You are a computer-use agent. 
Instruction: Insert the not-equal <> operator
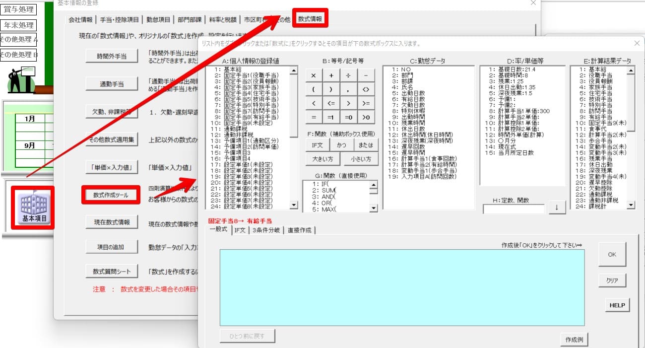point(366,89)
